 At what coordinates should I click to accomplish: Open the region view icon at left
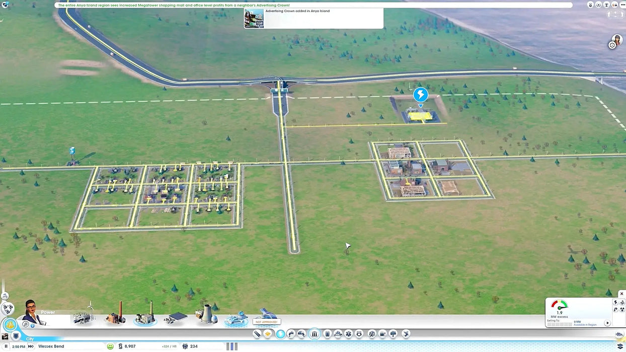8,308
